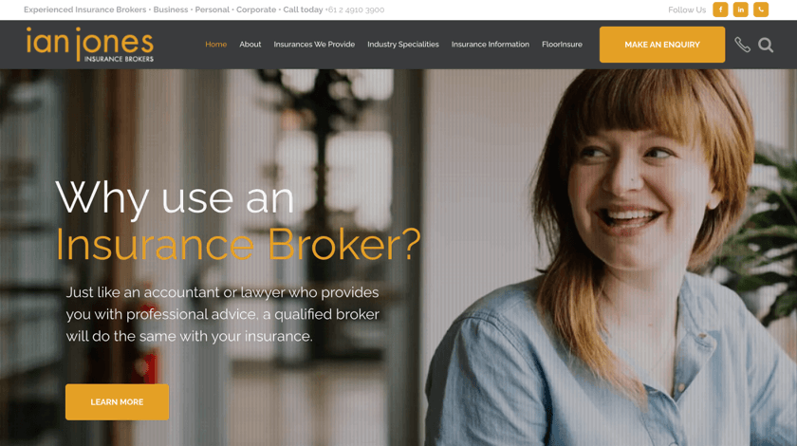Click the phone handset icon in navbar
The image size is (797, 446).
[x=742, y=45]
